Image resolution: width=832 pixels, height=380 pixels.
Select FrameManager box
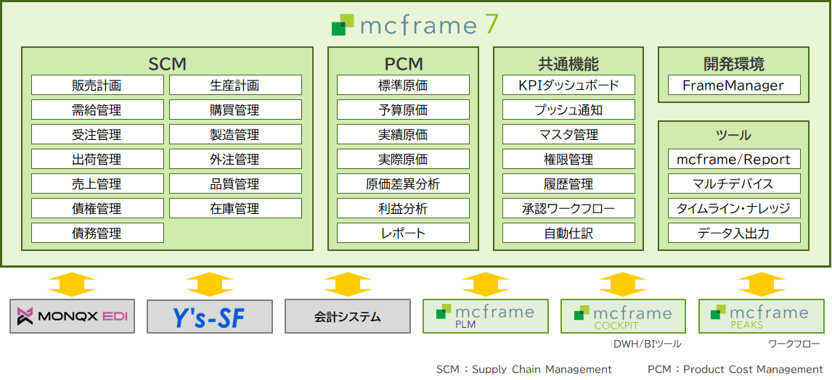[x=734, y=85]
